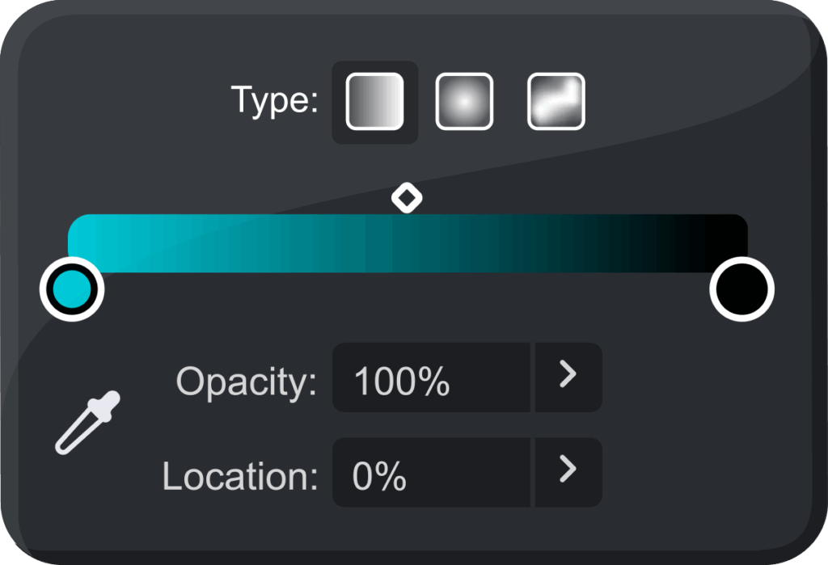Select the radial gradient type
Image resolution: width=828 pixels, height=565 pixels.
(x=464, y=102)
